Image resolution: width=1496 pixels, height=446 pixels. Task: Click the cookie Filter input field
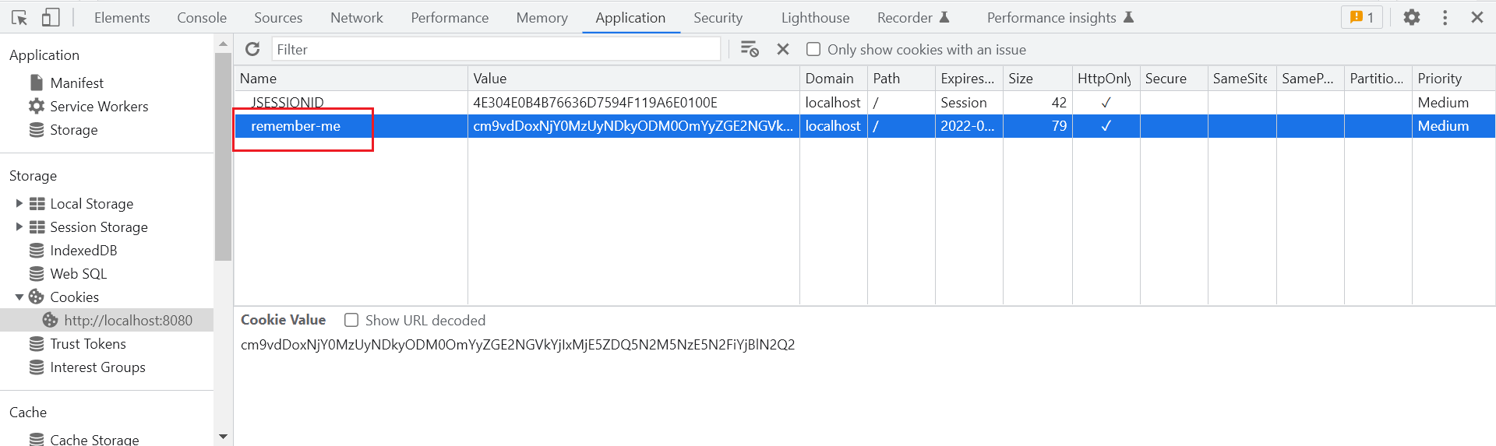[496, 50]
